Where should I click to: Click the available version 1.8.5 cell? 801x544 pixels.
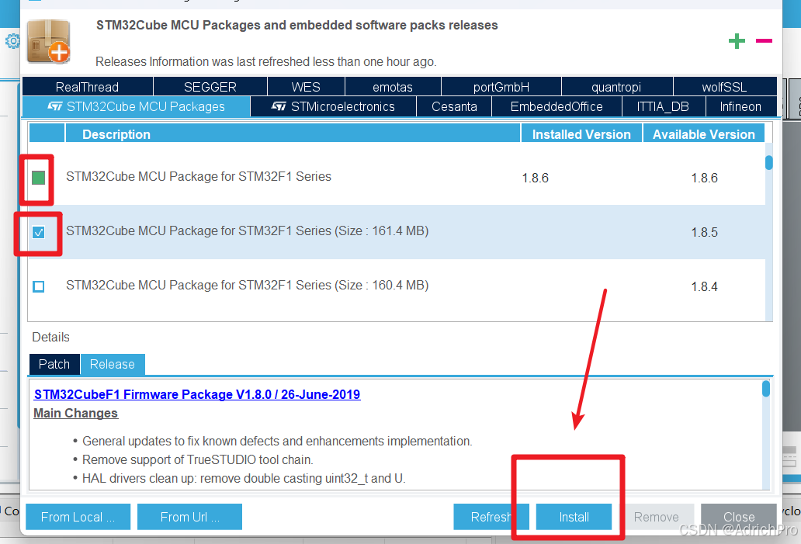point(704,232)
